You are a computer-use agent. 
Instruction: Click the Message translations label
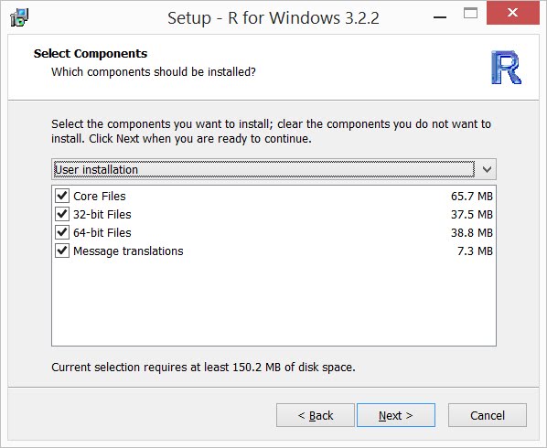128,251
